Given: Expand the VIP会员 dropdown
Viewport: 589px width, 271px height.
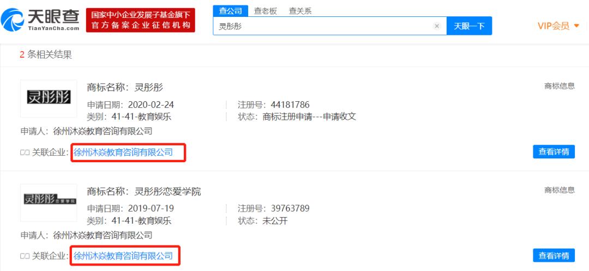Looking at the screenshot, I should pyautogui.click(x=558, y=26).
